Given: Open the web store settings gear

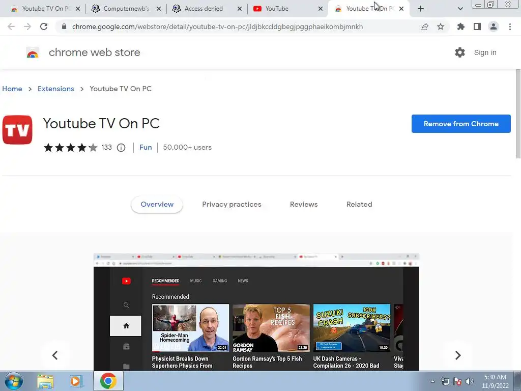Looking at the screenshot, I should 460,52.
